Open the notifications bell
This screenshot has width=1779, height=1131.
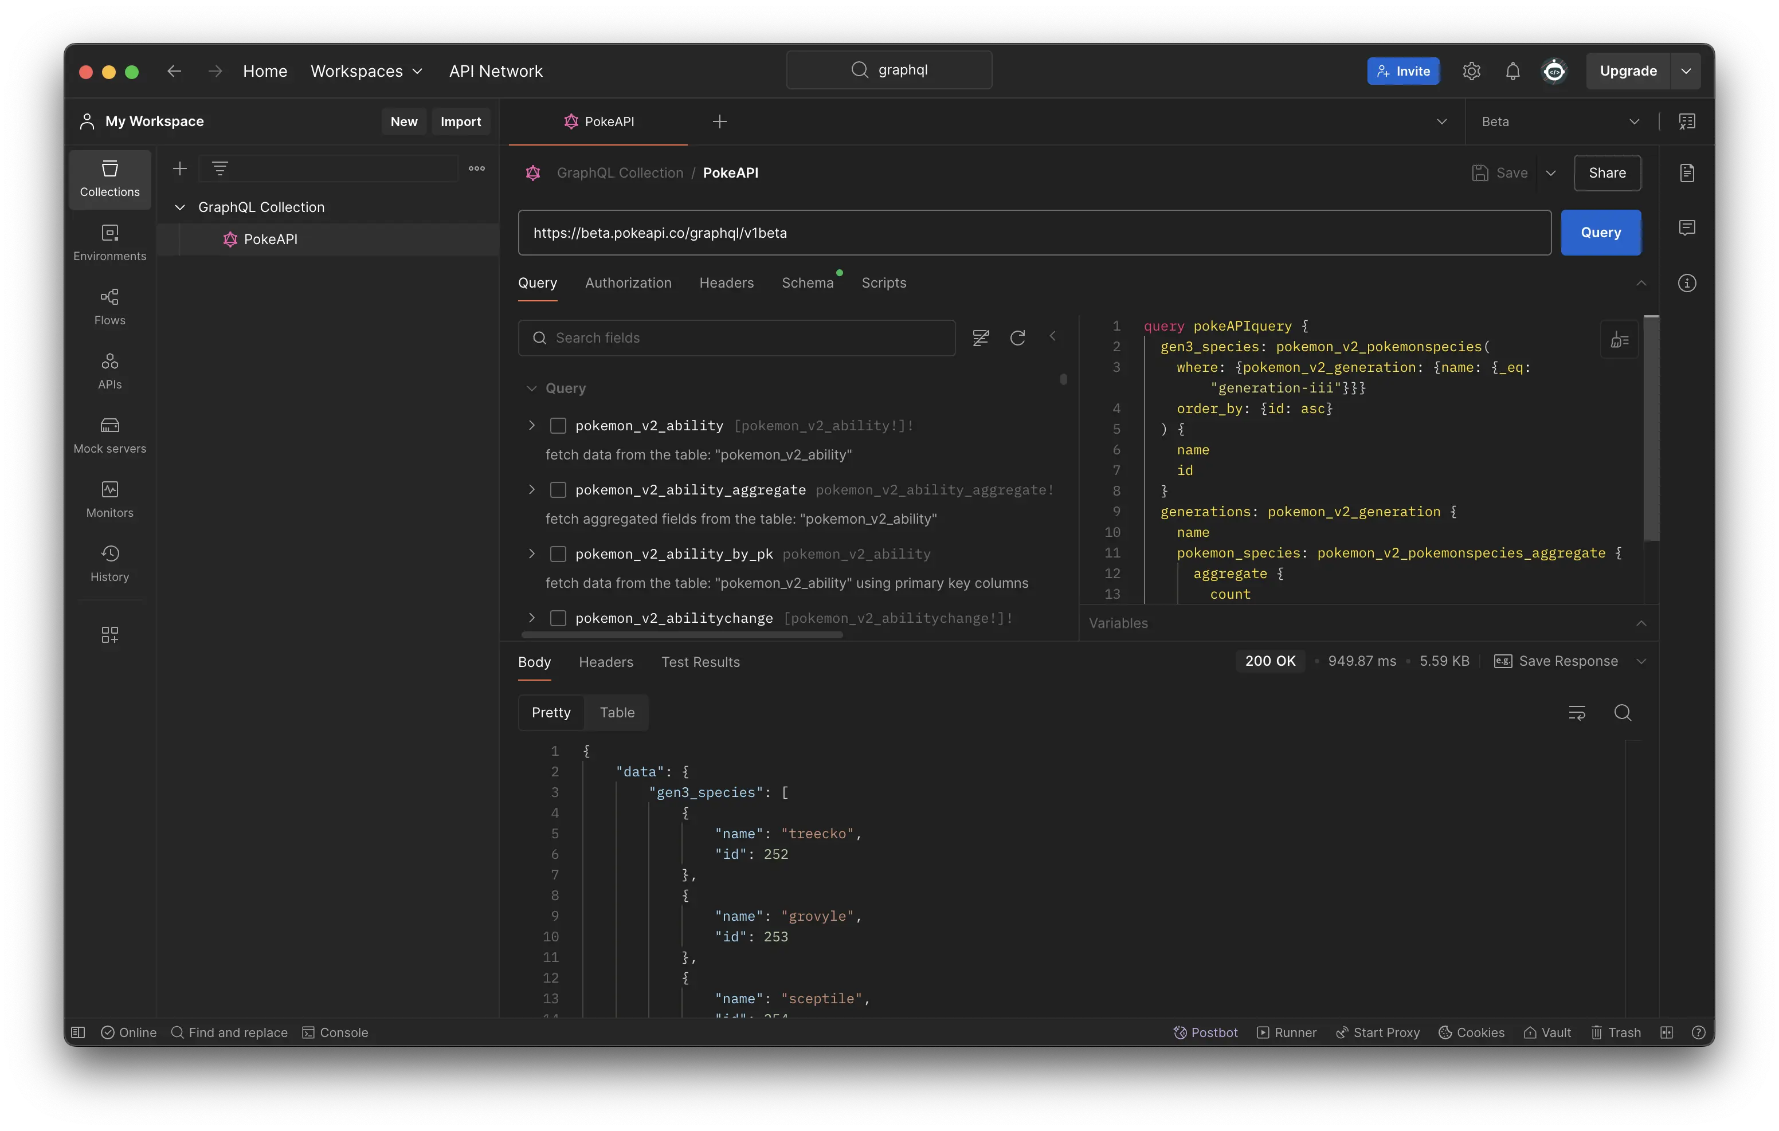point(1512,71)
